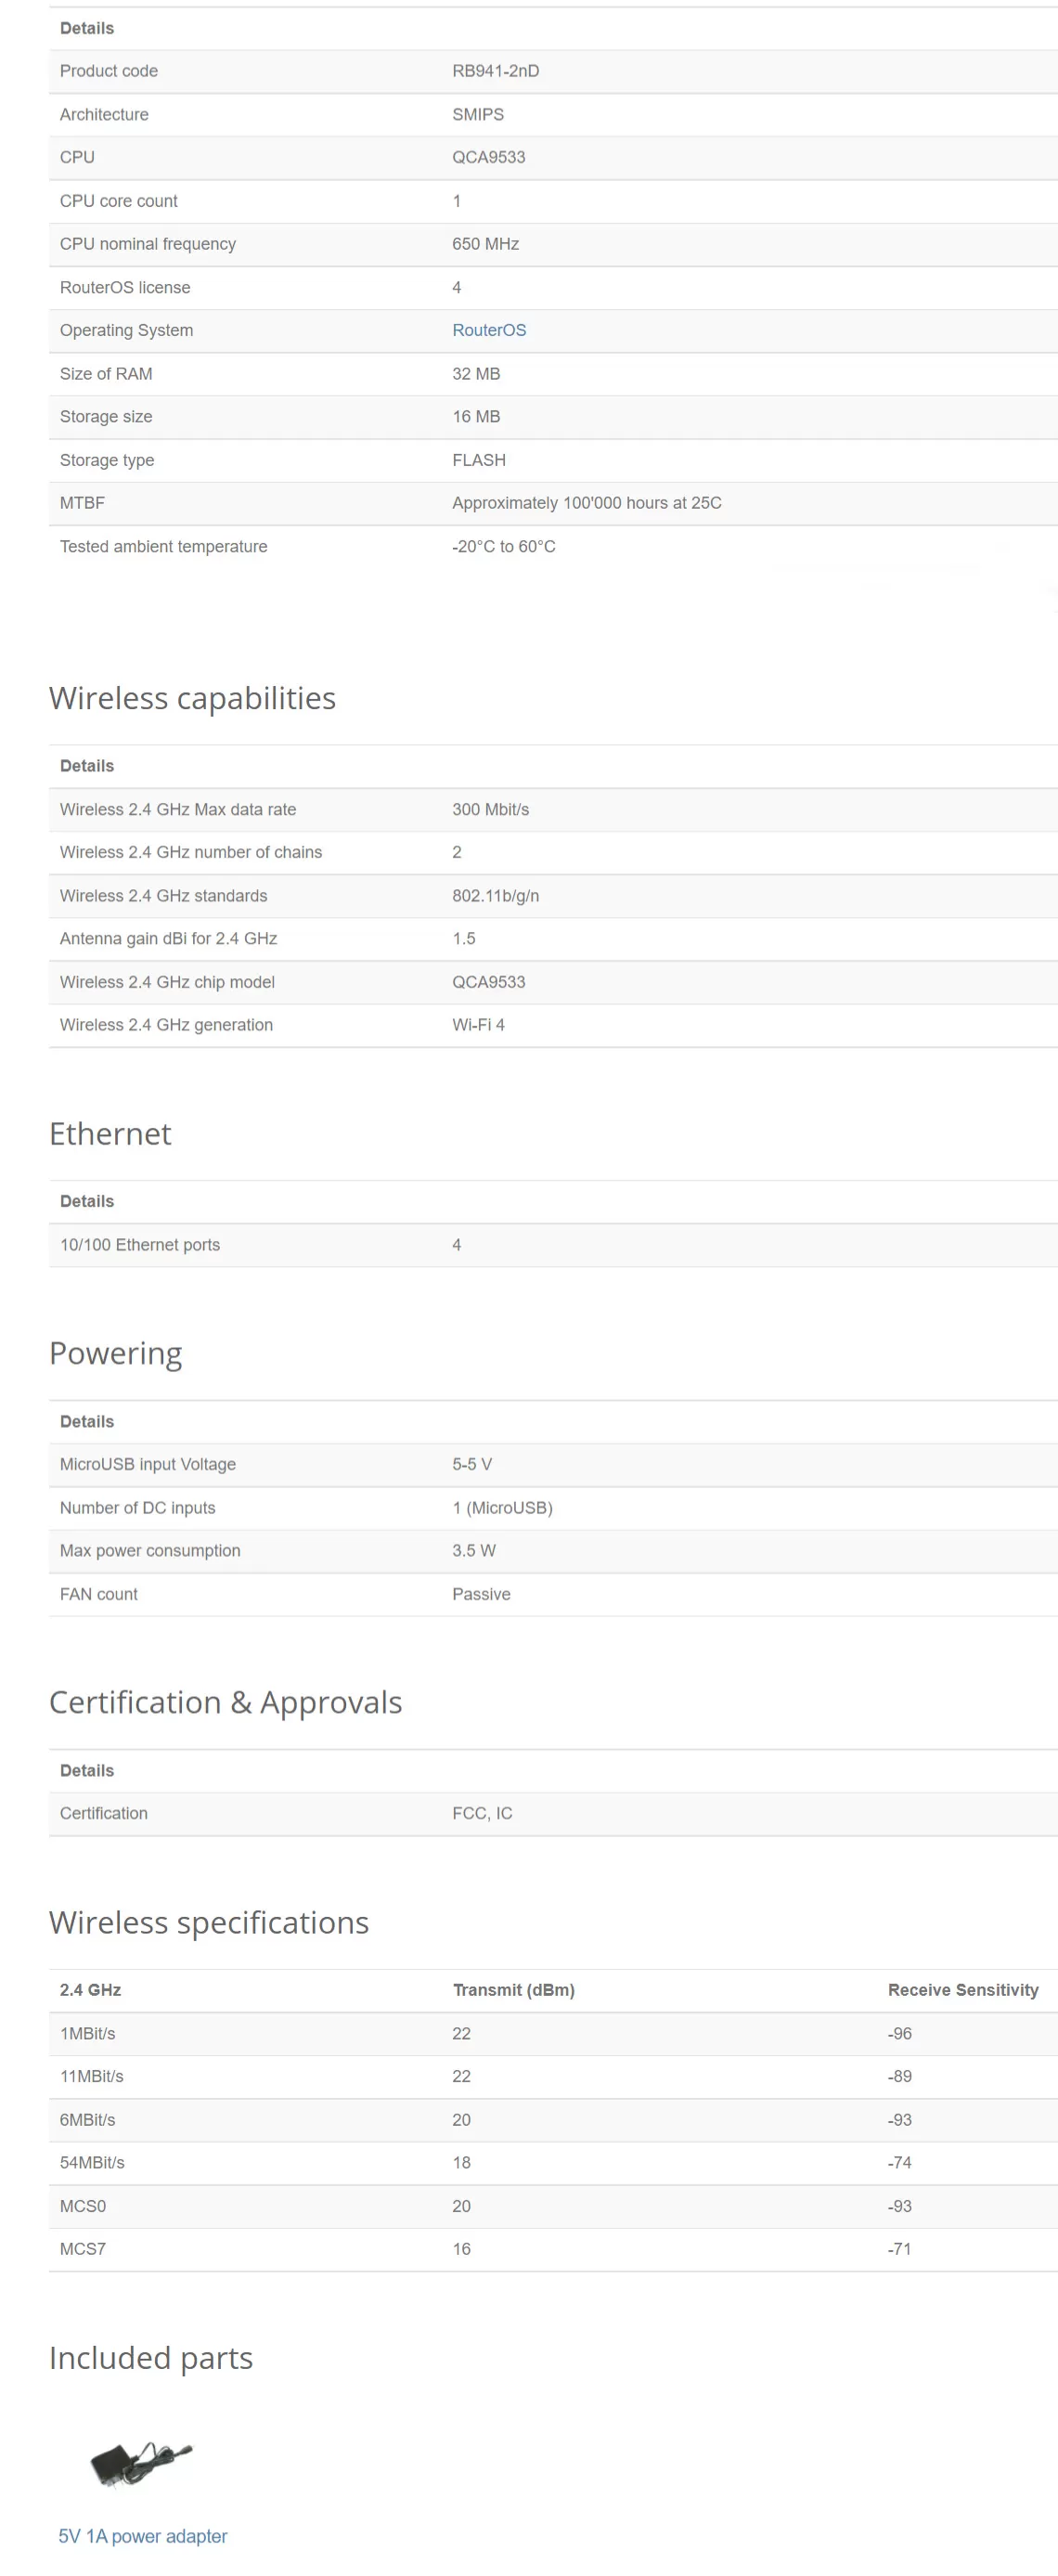Viewport: 1058px width, 2576px height.
Task: Select the '3.5 W' max power consumption value
Action: 474,1551
